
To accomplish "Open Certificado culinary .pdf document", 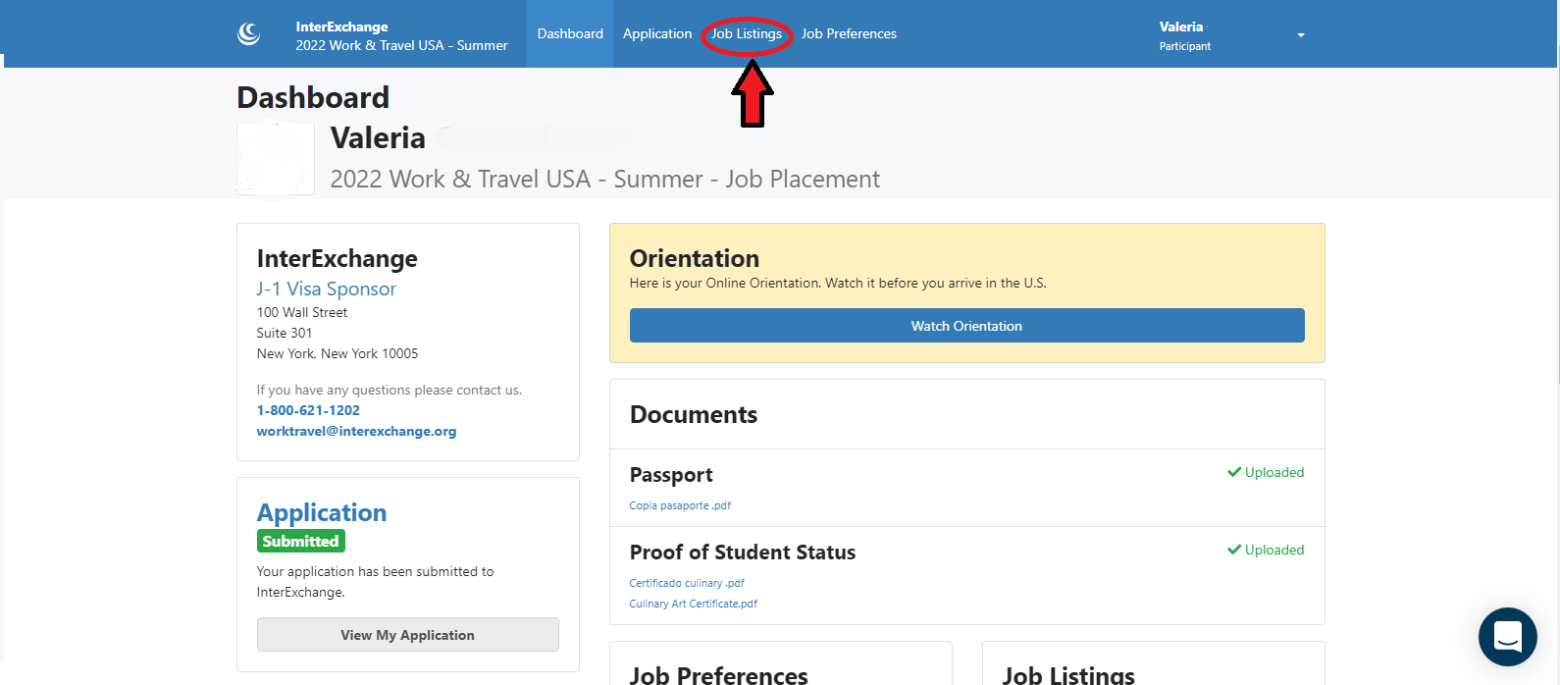I will tap(687, 583).
